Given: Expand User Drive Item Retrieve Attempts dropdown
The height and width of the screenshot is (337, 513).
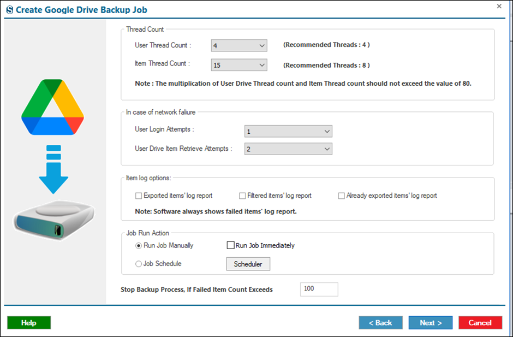Looking at the screenshot, I should tap(288, 149).
